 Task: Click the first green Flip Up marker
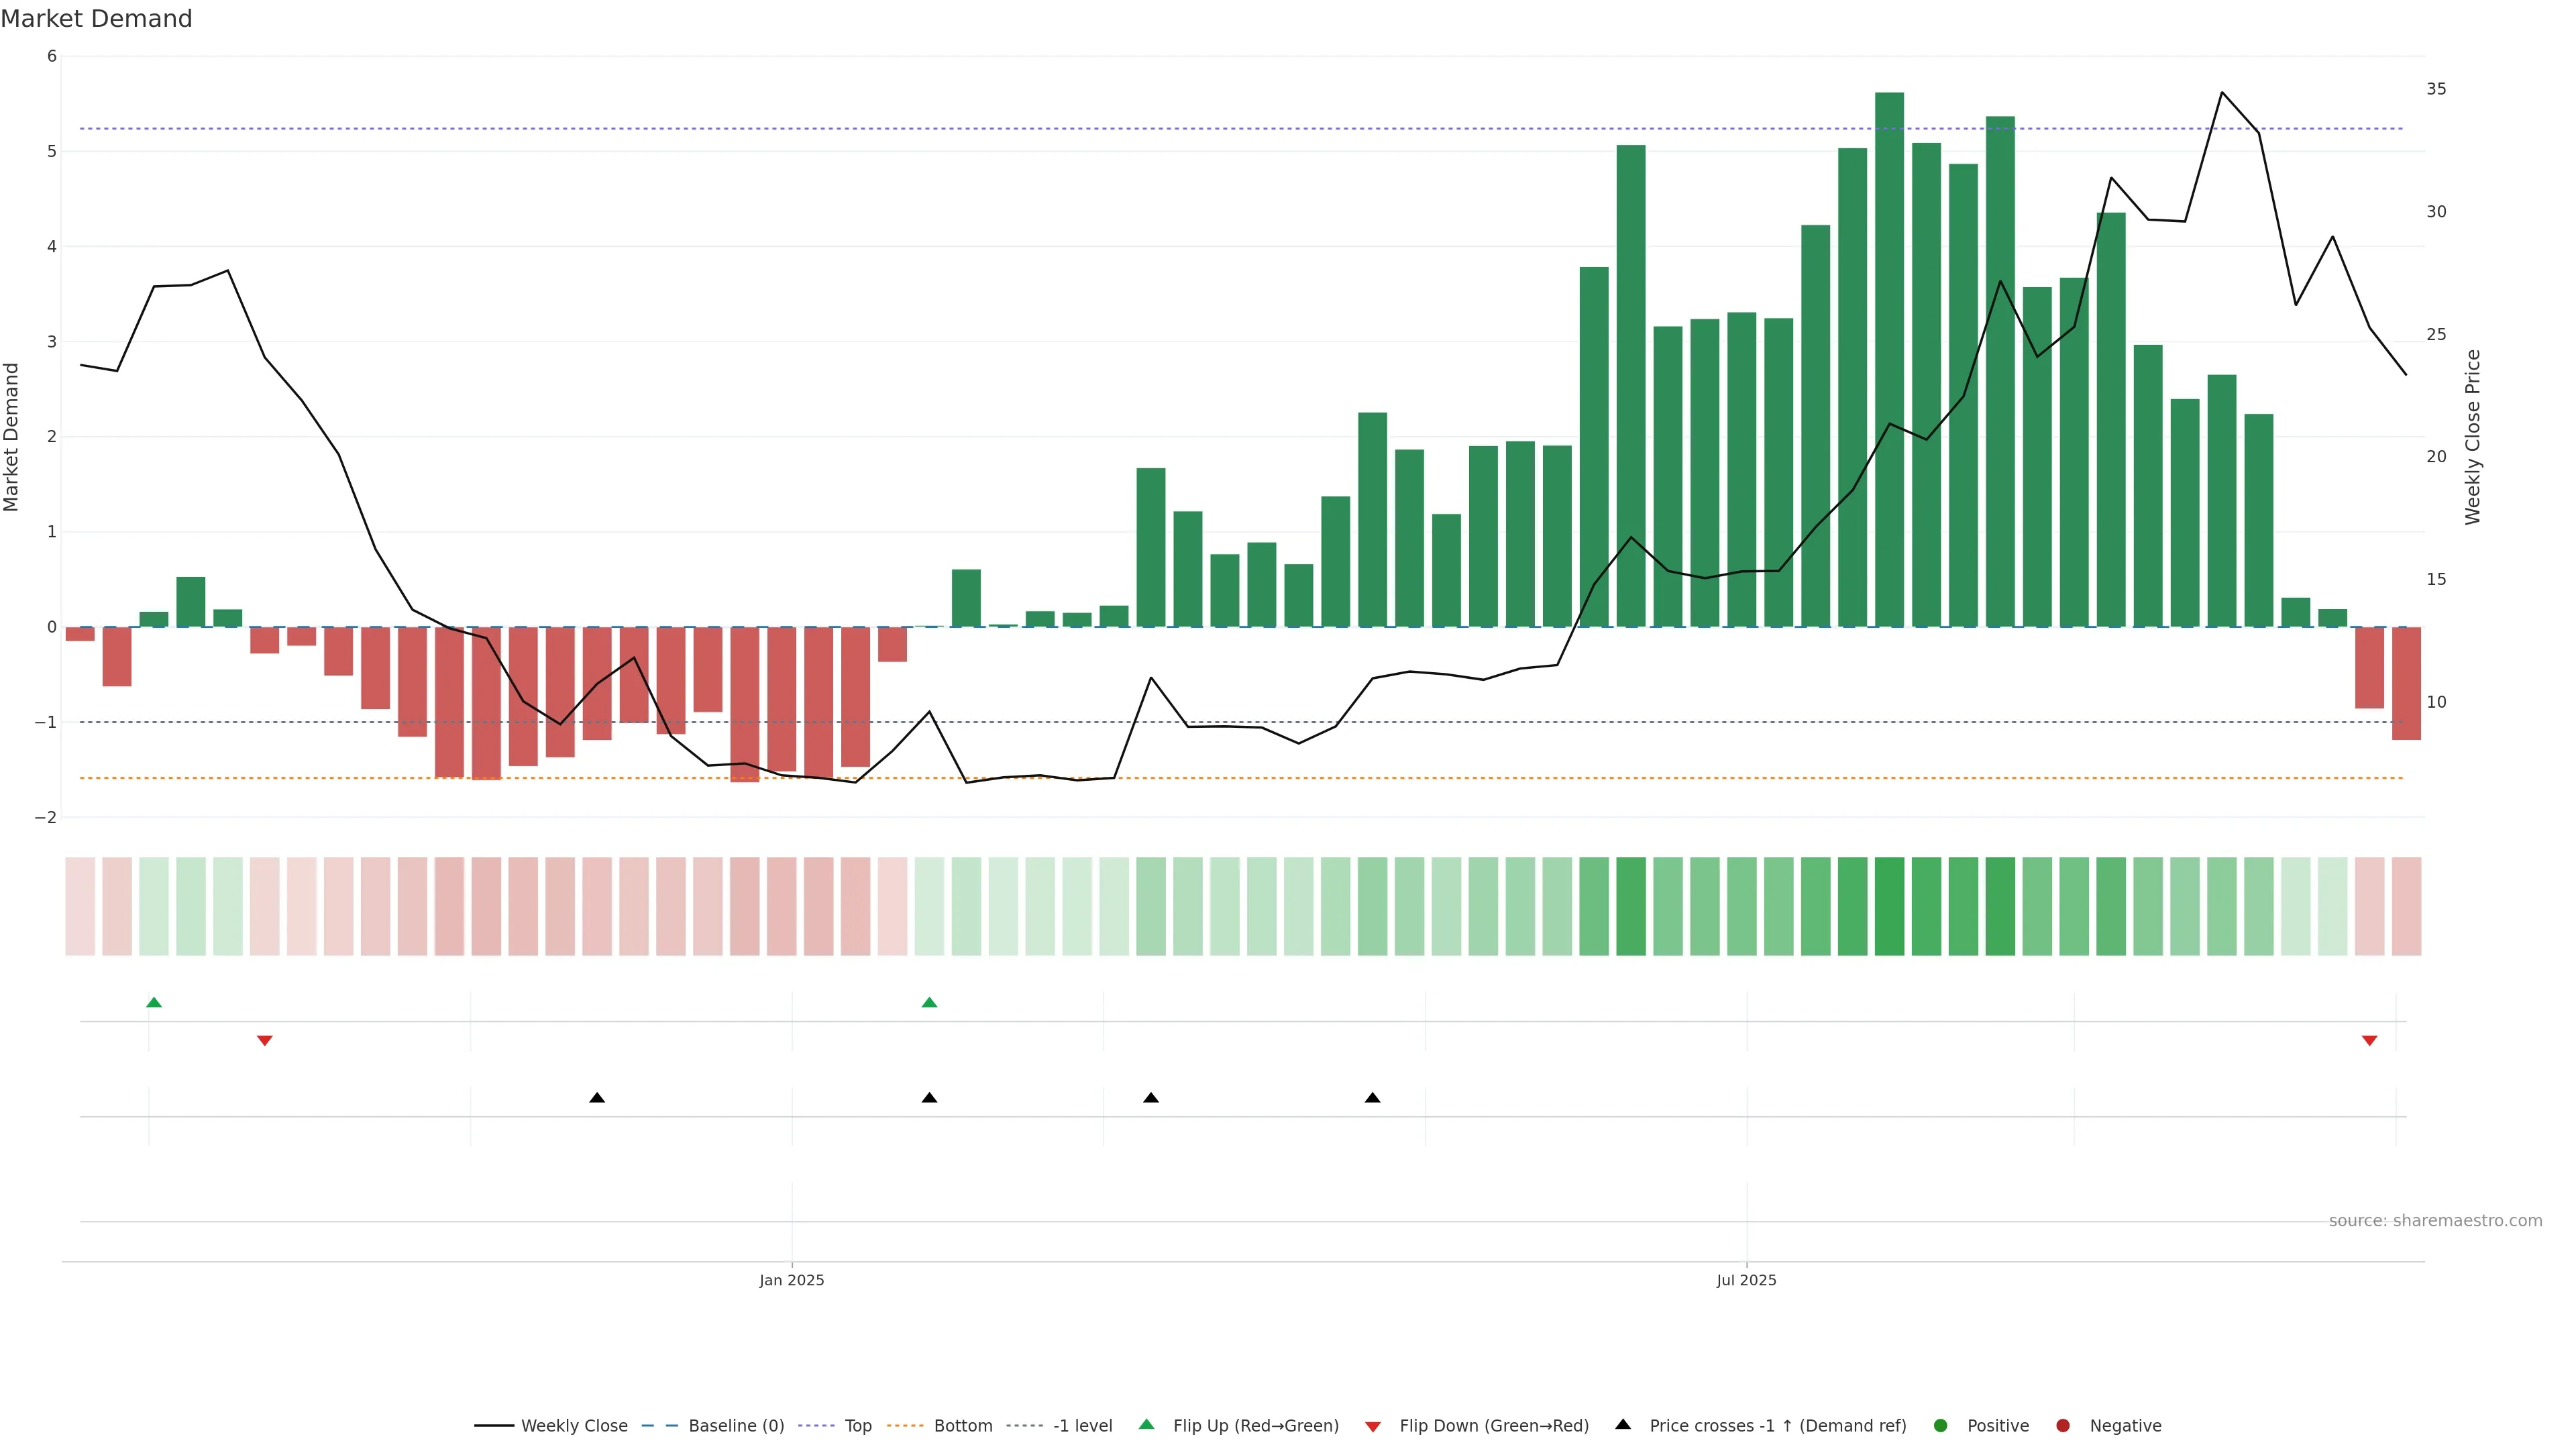pyautogui.click(x=154, y=1002)
